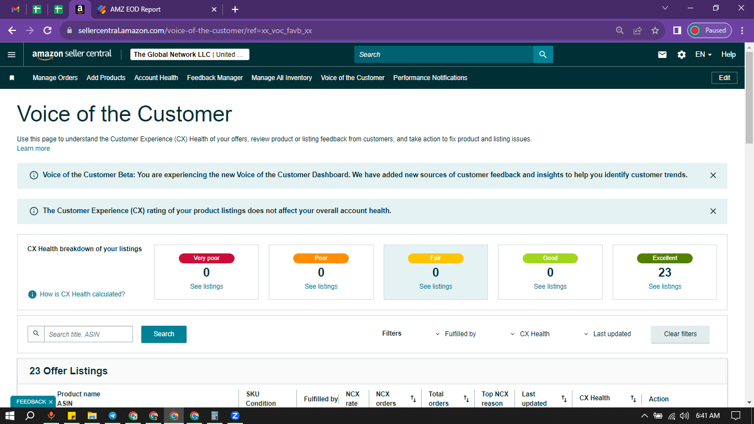Open the Add Products page
The width and height of the screenshot is (754, 424).
pos(106,78)
